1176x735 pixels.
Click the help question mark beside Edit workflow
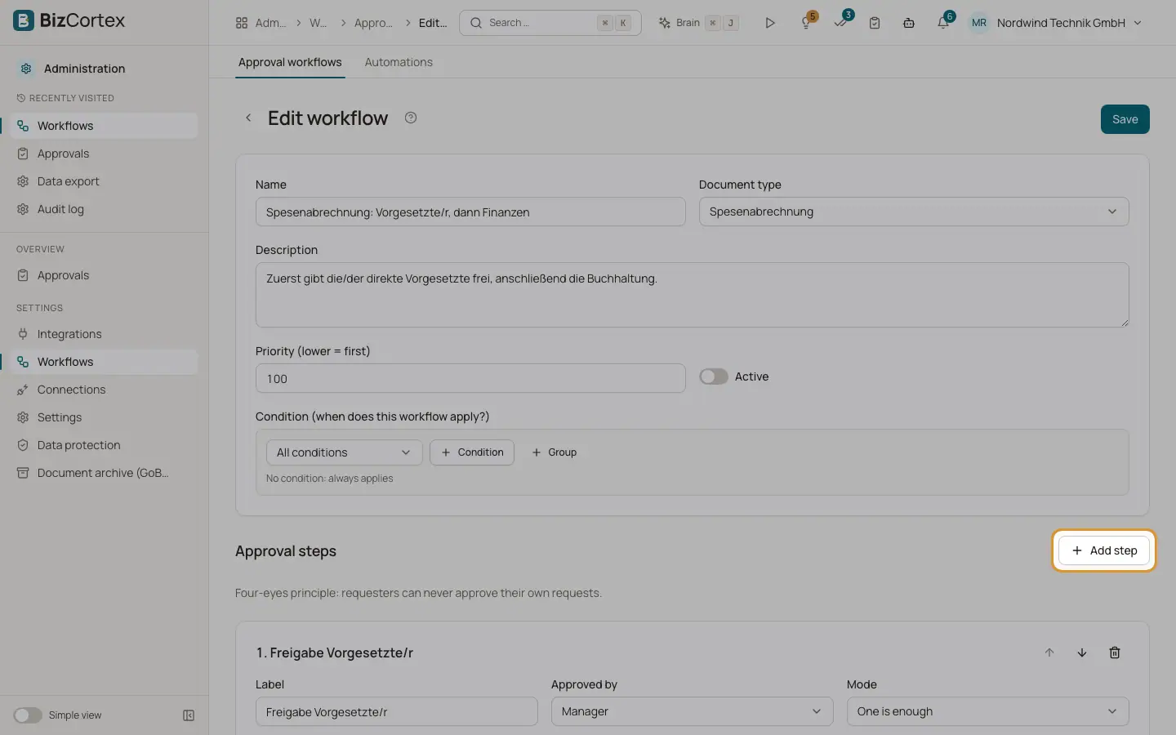tap(411, 118)
